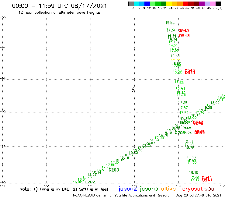Click the 19.11 wave height value
The width and height of the screenshot is (225, 198).
tap(189, 142)
